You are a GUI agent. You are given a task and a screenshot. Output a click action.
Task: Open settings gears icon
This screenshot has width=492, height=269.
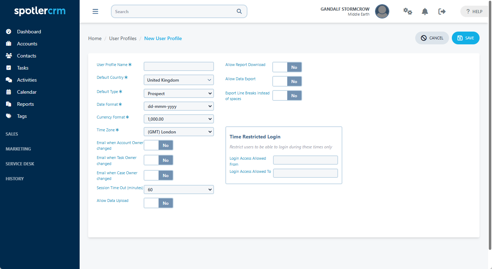tap(407, 11)
